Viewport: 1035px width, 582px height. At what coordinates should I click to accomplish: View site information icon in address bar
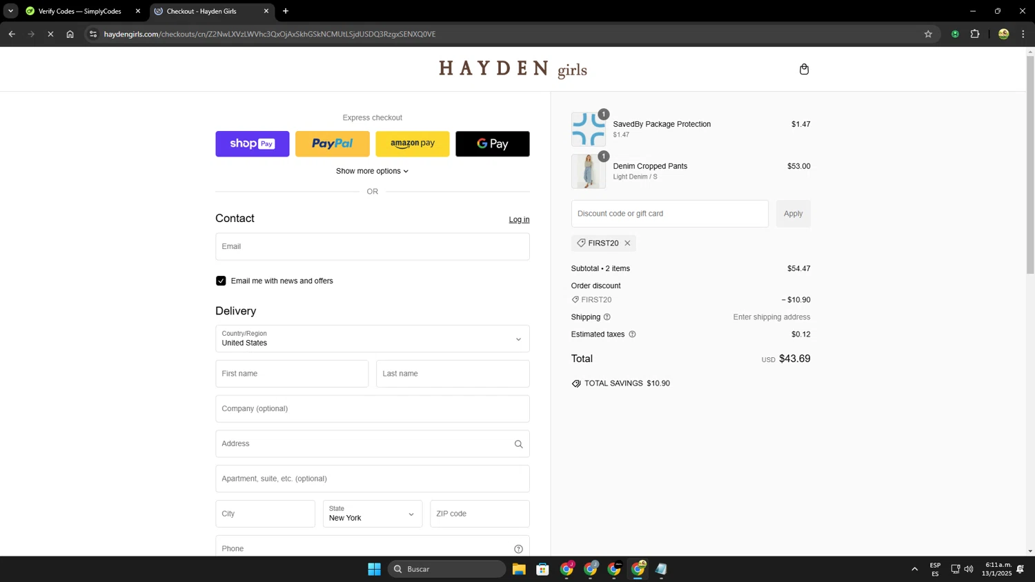[93, 34]
